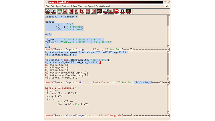The height and width of the screenshot is (121, 215).
Task: Click the Context toolbar icon
Action: [x=53, y=11]
